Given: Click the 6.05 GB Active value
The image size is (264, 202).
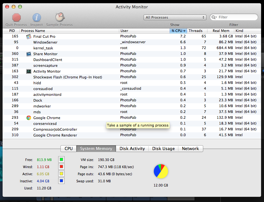Looking at the screenshot, I should 43,174.
